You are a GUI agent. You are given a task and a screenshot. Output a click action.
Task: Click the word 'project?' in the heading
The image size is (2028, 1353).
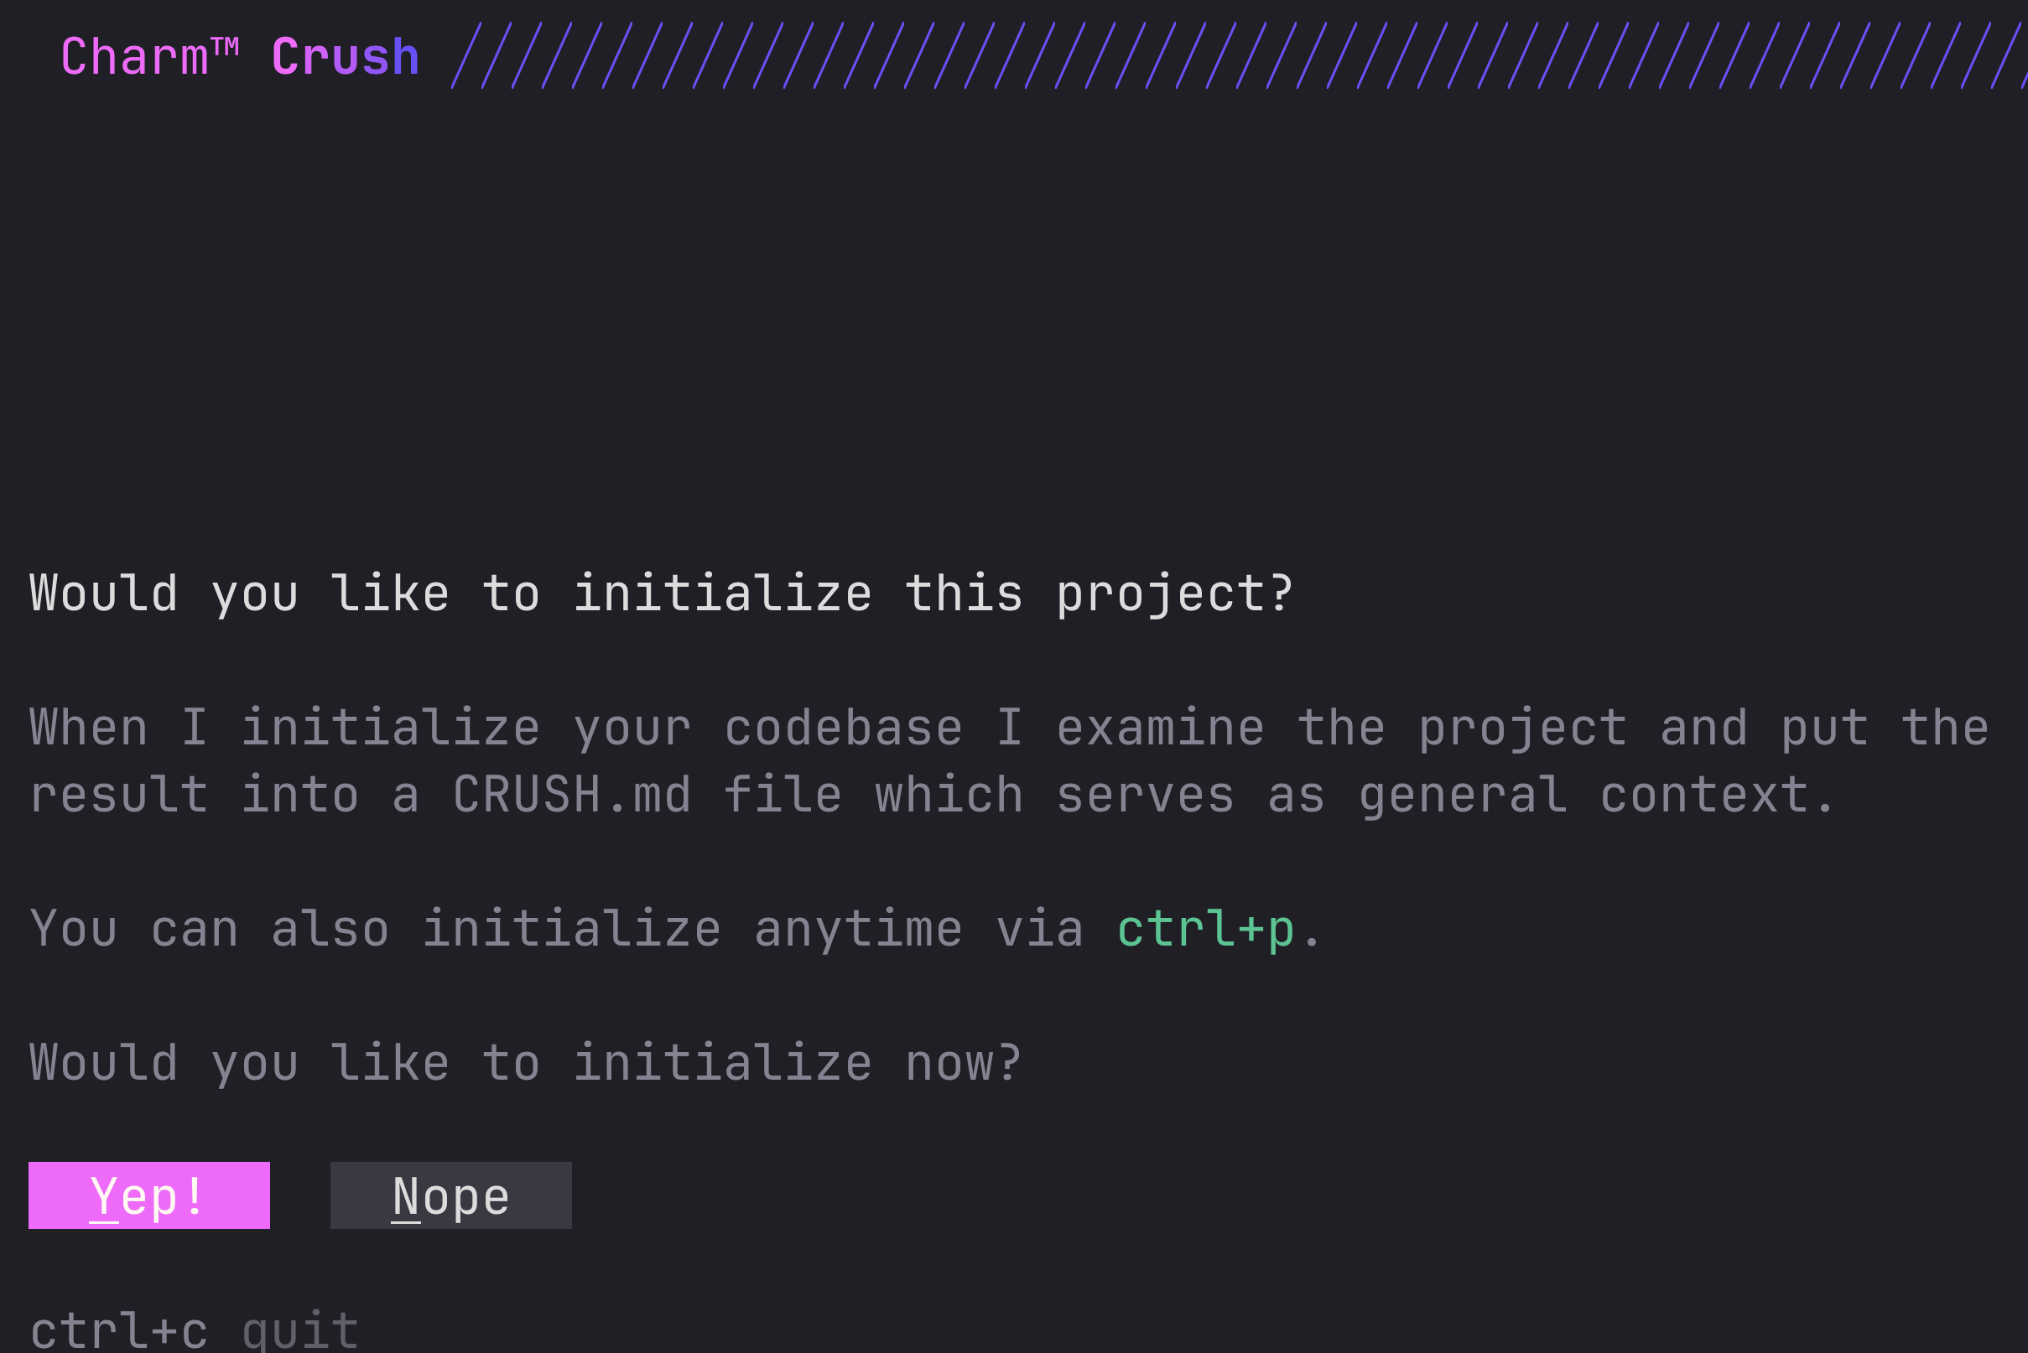1175,594
